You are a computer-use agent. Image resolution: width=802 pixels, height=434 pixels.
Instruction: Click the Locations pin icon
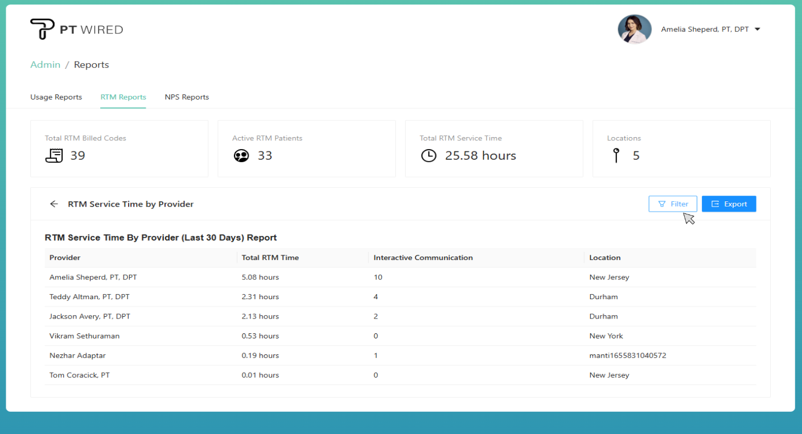coord(616,156)
